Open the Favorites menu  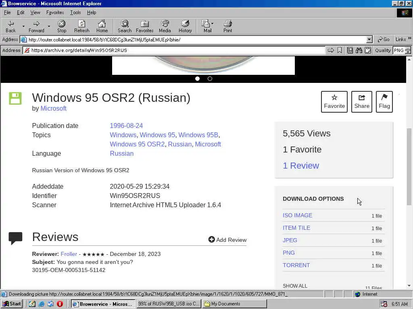55,12
